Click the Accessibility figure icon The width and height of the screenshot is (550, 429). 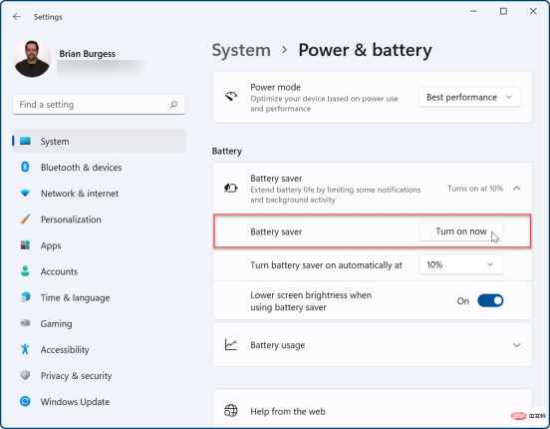coord(25,349)
